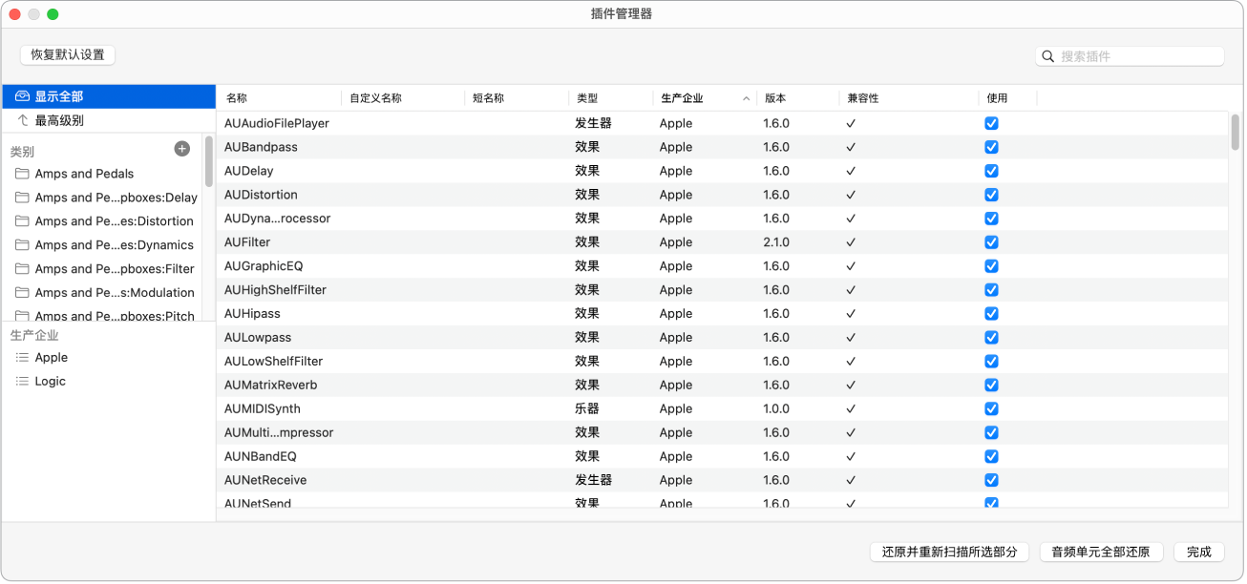Select the Amps and Pedals category
1247x584 pixels.
click(x=84, y=174)
